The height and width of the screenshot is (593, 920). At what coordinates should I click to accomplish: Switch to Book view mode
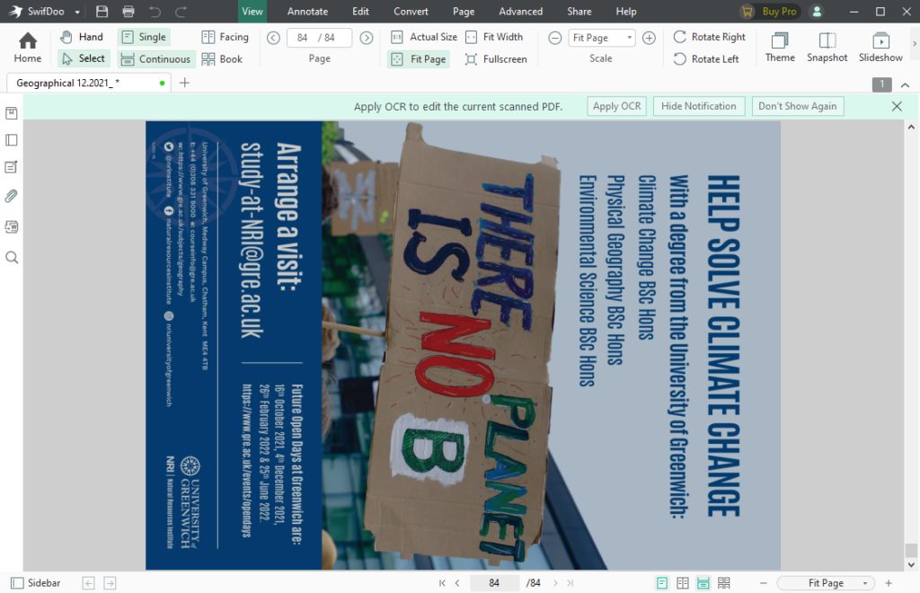coord(222,58)
